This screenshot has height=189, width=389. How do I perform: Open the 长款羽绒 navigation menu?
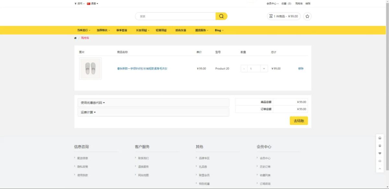143,30
